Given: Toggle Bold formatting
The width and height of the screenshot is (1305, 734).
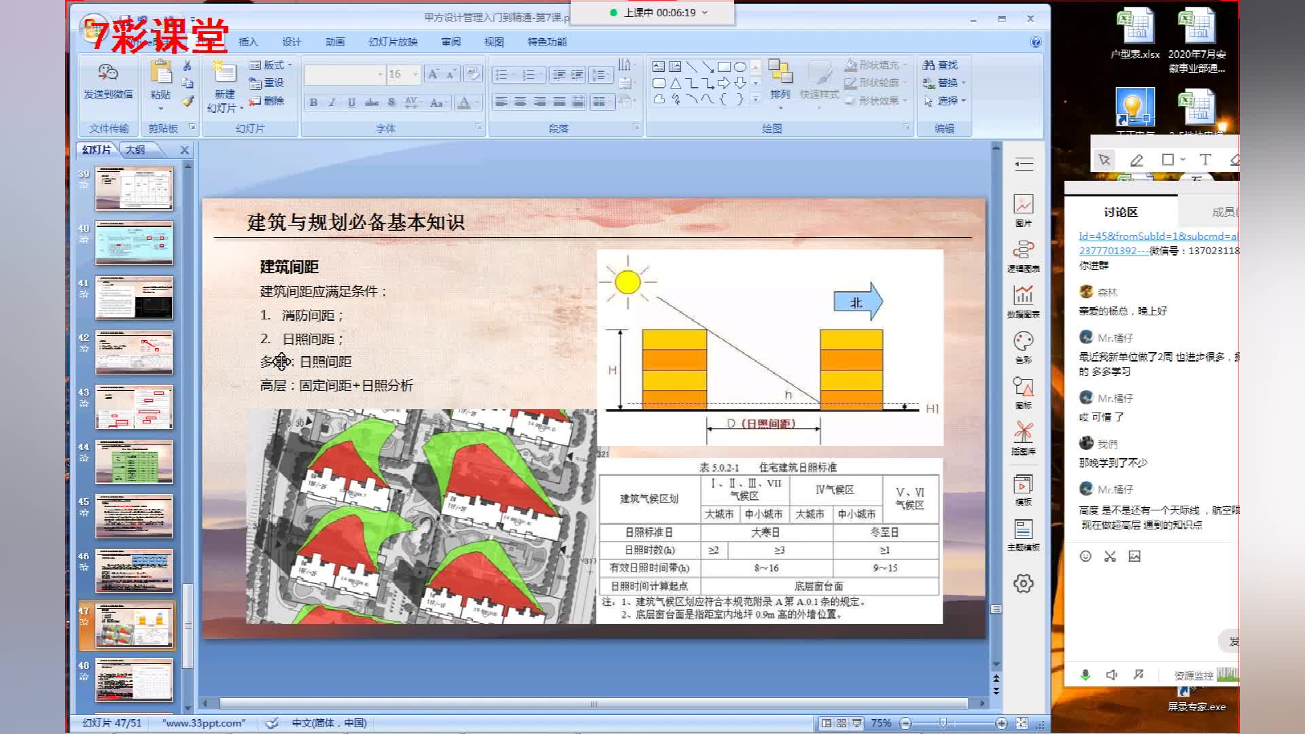Looking at the screenshot, I should point(313,103).
